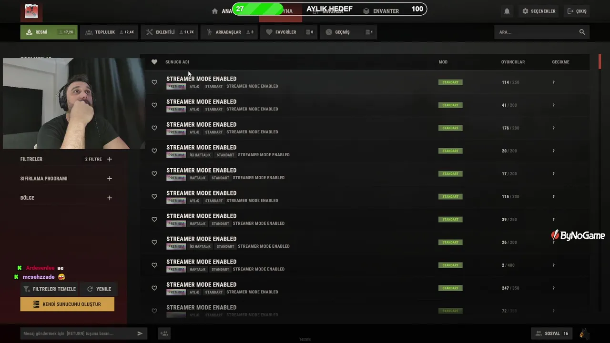Favorite the server with 26/200 players
This screenshot has height=343, width=610.
[154, 242]
